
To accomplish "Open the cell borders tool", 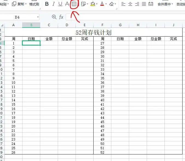I will (74, 4).
